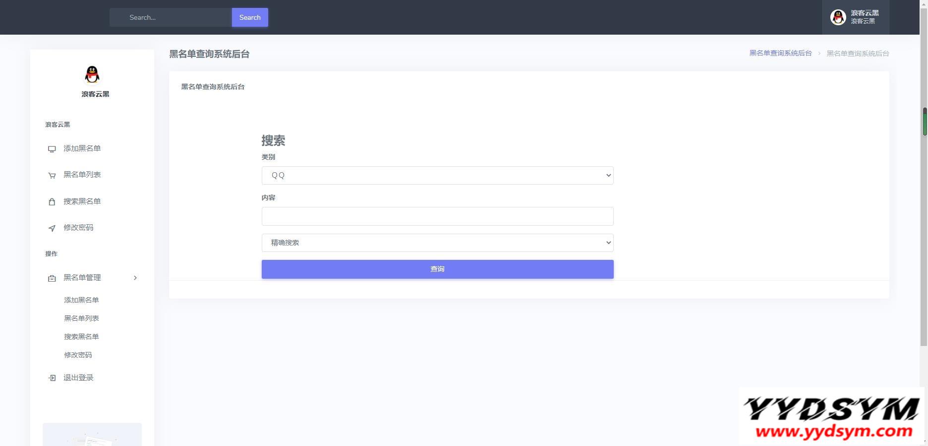The image size is (928, 446).
Task: Open the 精确搜索 search mode dropdown
Action: coord(437,243)
